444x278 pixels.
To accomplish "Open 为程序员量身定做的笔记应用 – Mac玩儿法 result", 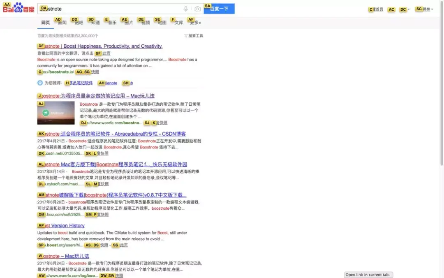I will pyautogui.click(x=96, y=96).
